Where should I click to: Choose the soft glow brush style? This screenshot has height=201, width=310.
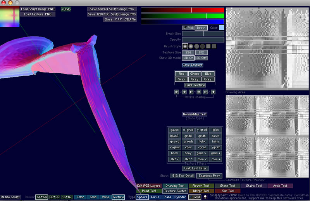click(185, 46)
